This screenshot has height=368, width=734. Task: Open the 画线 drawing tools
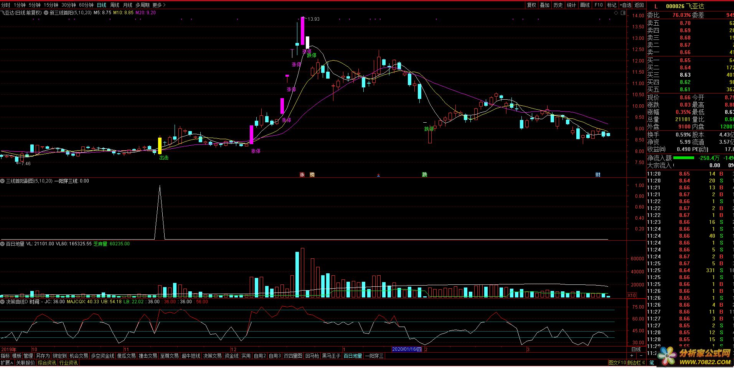tap(585, 5)
